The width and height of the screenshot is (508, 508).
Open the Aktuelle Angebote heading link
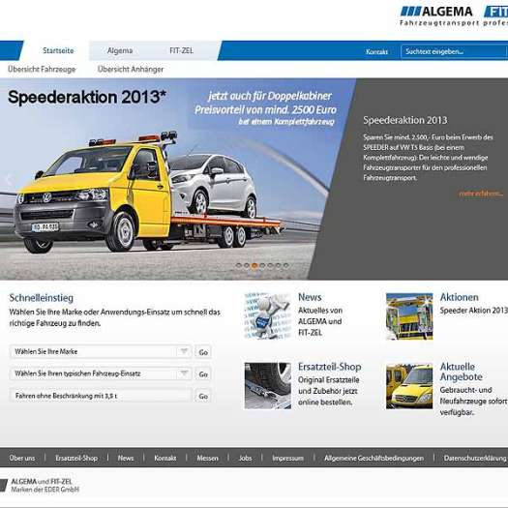pyautogui.click(x=461, y=372)
